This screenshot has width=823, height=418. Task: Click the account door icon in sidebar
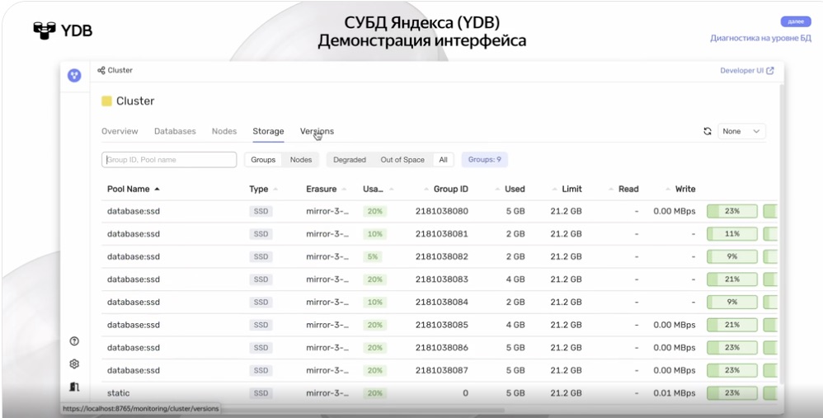(x=74, y=387)
